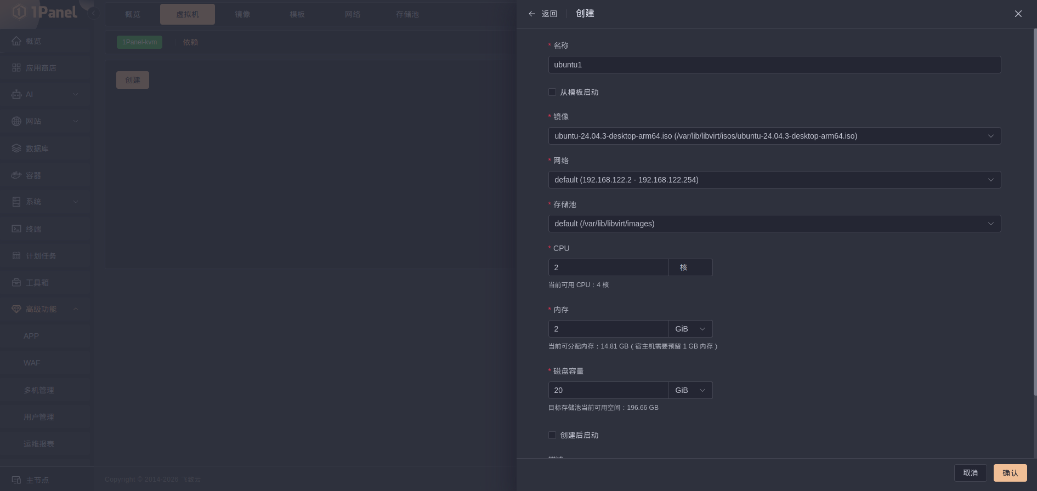Image resolution: width=1037 pixels, height=491 pixels.
Task: Click the 系统 server icon
Action: (16, 202)
